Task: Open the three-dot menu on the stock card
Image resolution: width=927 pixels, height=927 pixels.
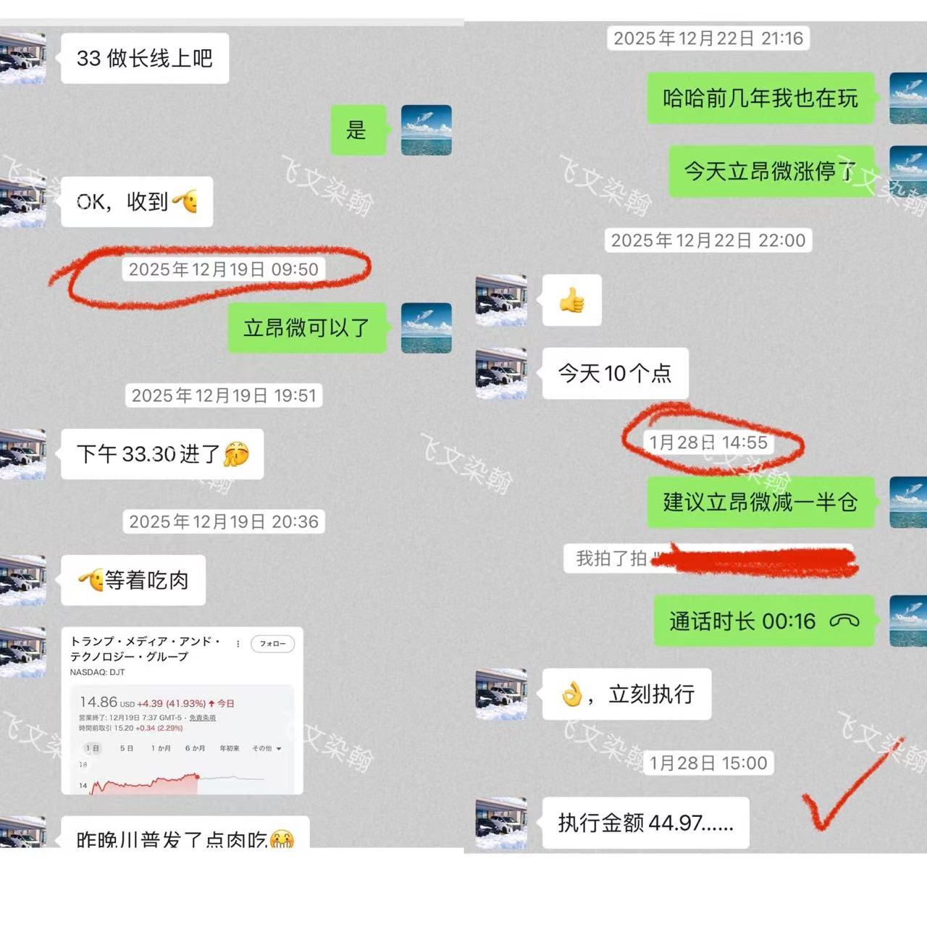Action: [x=238, y=643]
